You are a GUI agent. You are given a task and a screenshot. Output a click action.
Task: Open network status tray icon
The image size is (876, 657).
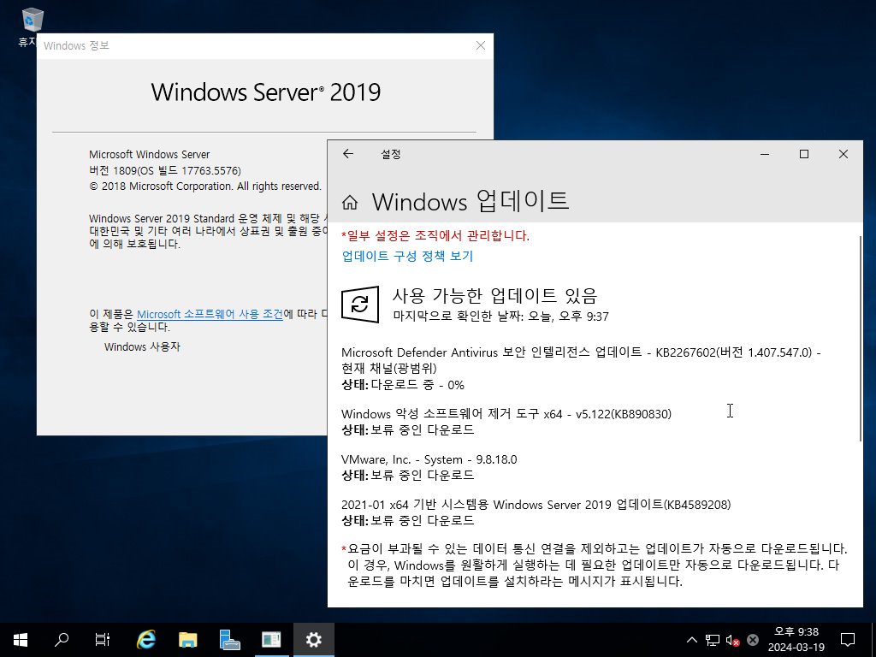(x=713, y=640)
